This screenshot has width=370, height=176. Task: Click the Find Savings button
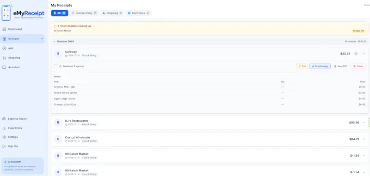320,66
